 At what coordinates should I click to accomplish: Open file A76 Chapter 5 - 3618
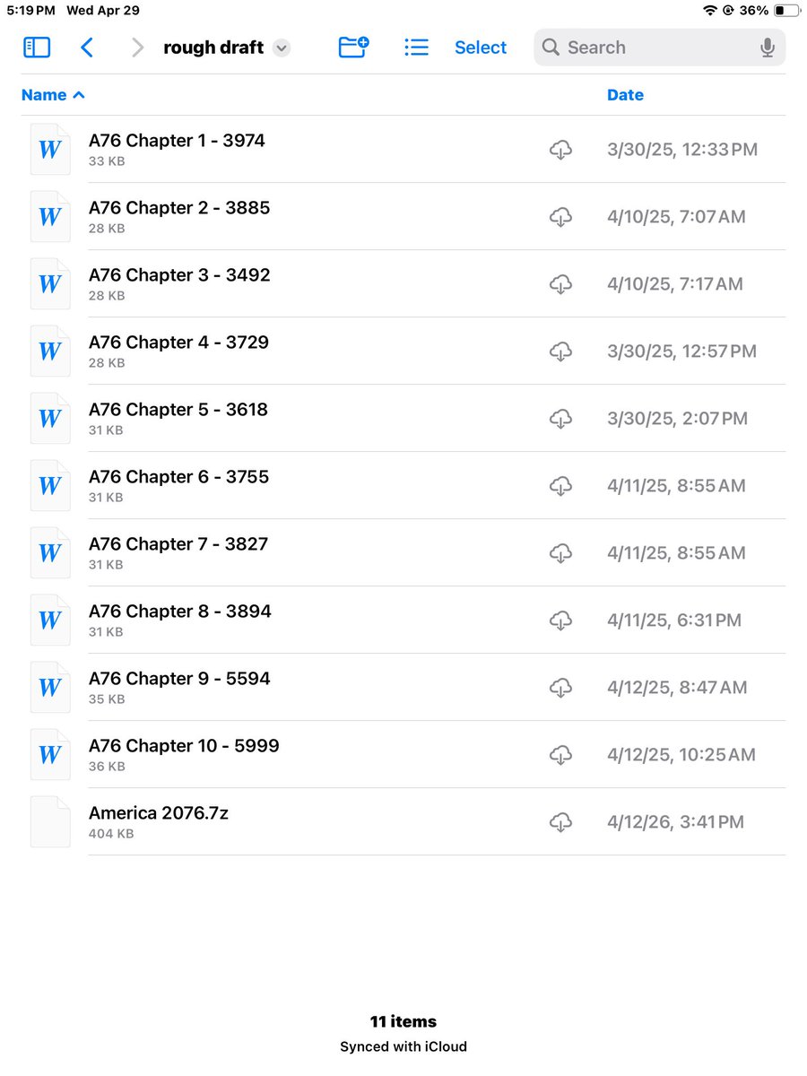click(178, 410)
